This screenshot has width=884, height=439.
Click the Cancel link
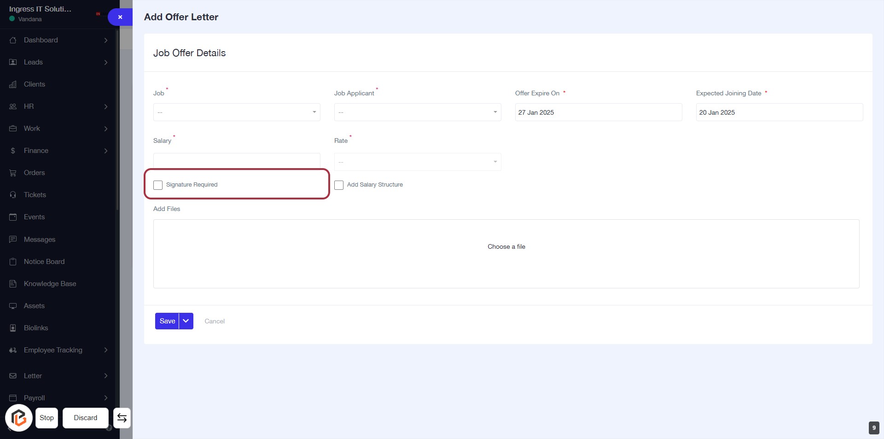(x=215, y=321)
